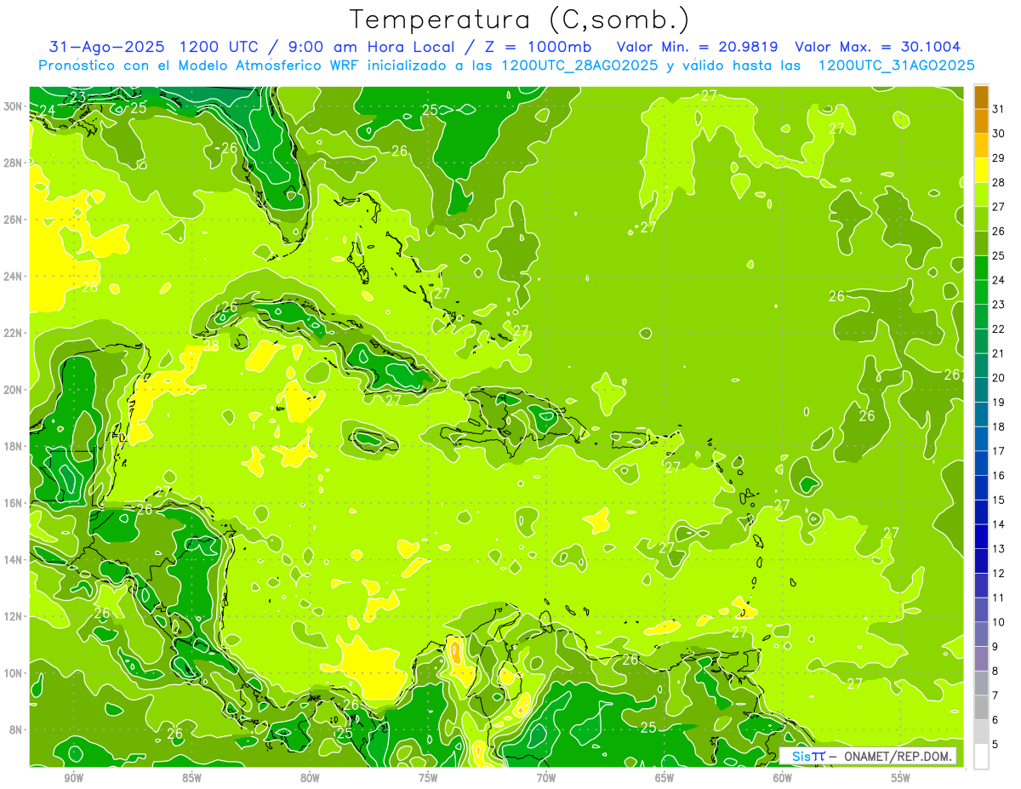Click the color bar value 29
Viewport: 1021px width, 789px height.
tap(999, 157)
